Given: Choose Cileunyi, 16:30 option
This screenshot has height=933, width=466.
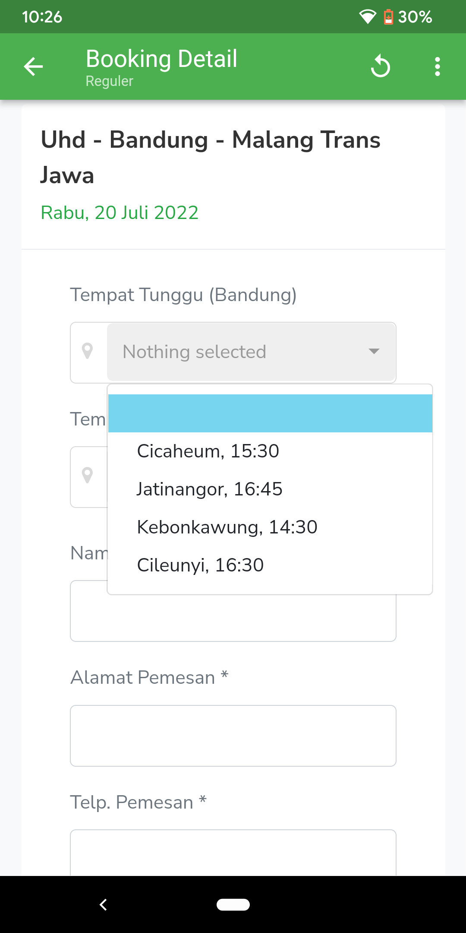Looking at the screenshot, I should click(x=200, y=565).
